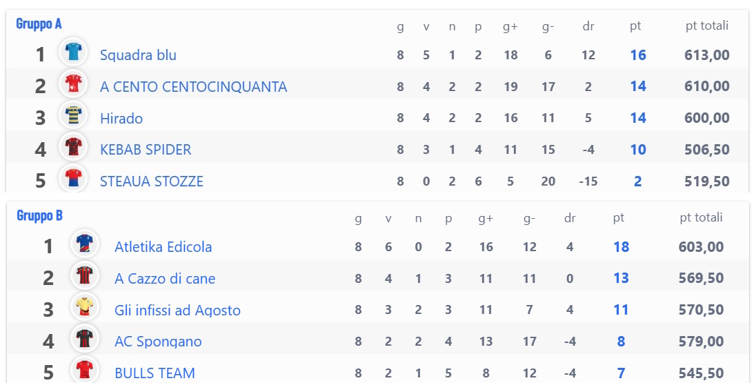The height and width of the screenshot is (383, 754).
Task: Select the KEBAB SPIDER team name
Action: pos(146,150)
